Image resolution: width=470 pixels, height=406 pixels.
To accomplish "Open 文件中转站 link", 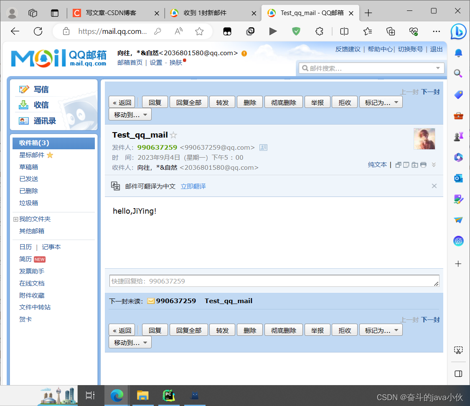I will pyautogui.click(x=35, y=307).
